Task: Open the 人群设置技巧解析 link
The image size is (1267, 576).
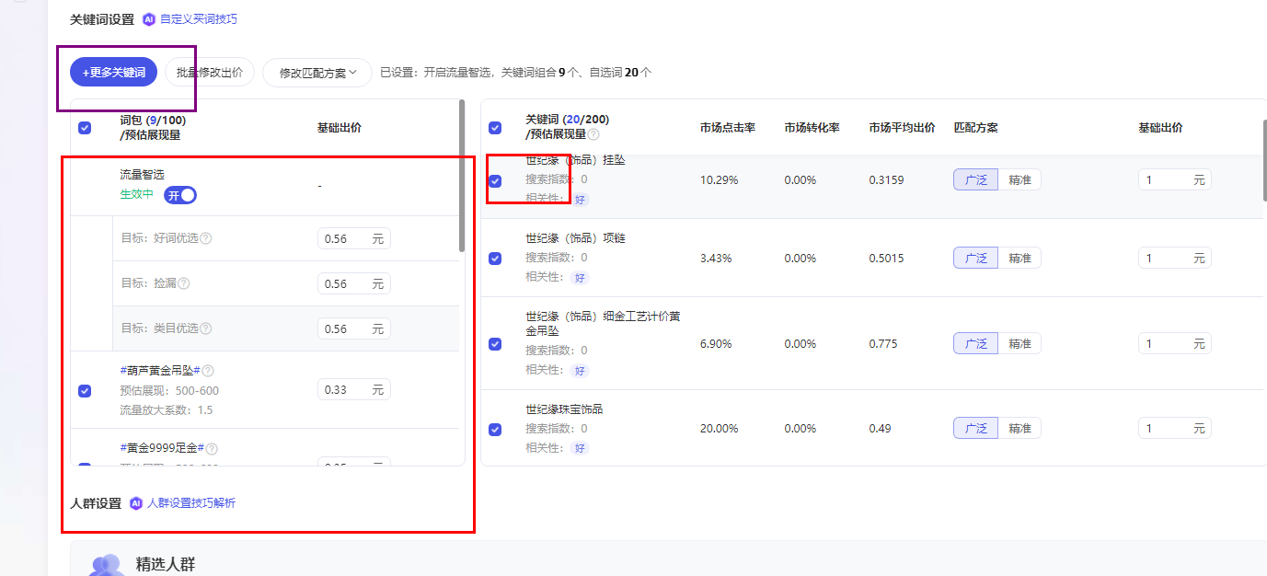Action: click(191, 503)
